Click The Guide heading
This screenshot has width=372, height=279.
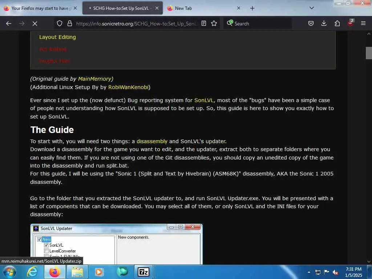click(x=52, y=130)
